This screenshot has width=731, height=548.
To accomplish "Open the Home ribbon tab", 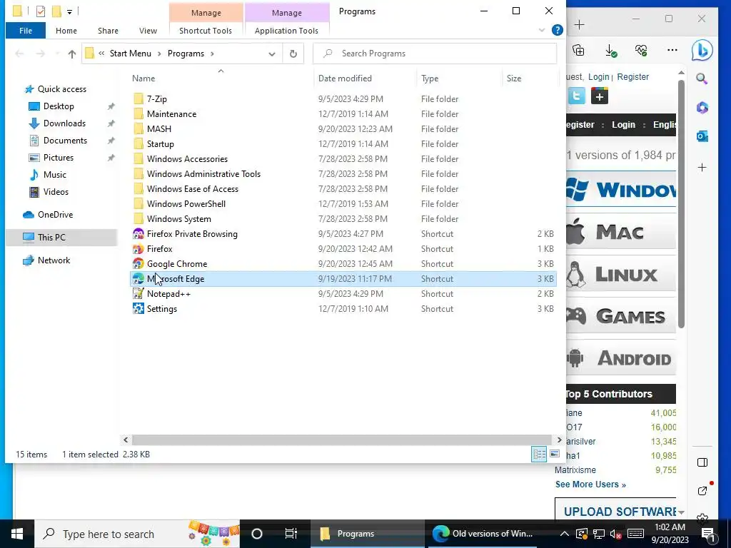I will click(x=66, y=31).
